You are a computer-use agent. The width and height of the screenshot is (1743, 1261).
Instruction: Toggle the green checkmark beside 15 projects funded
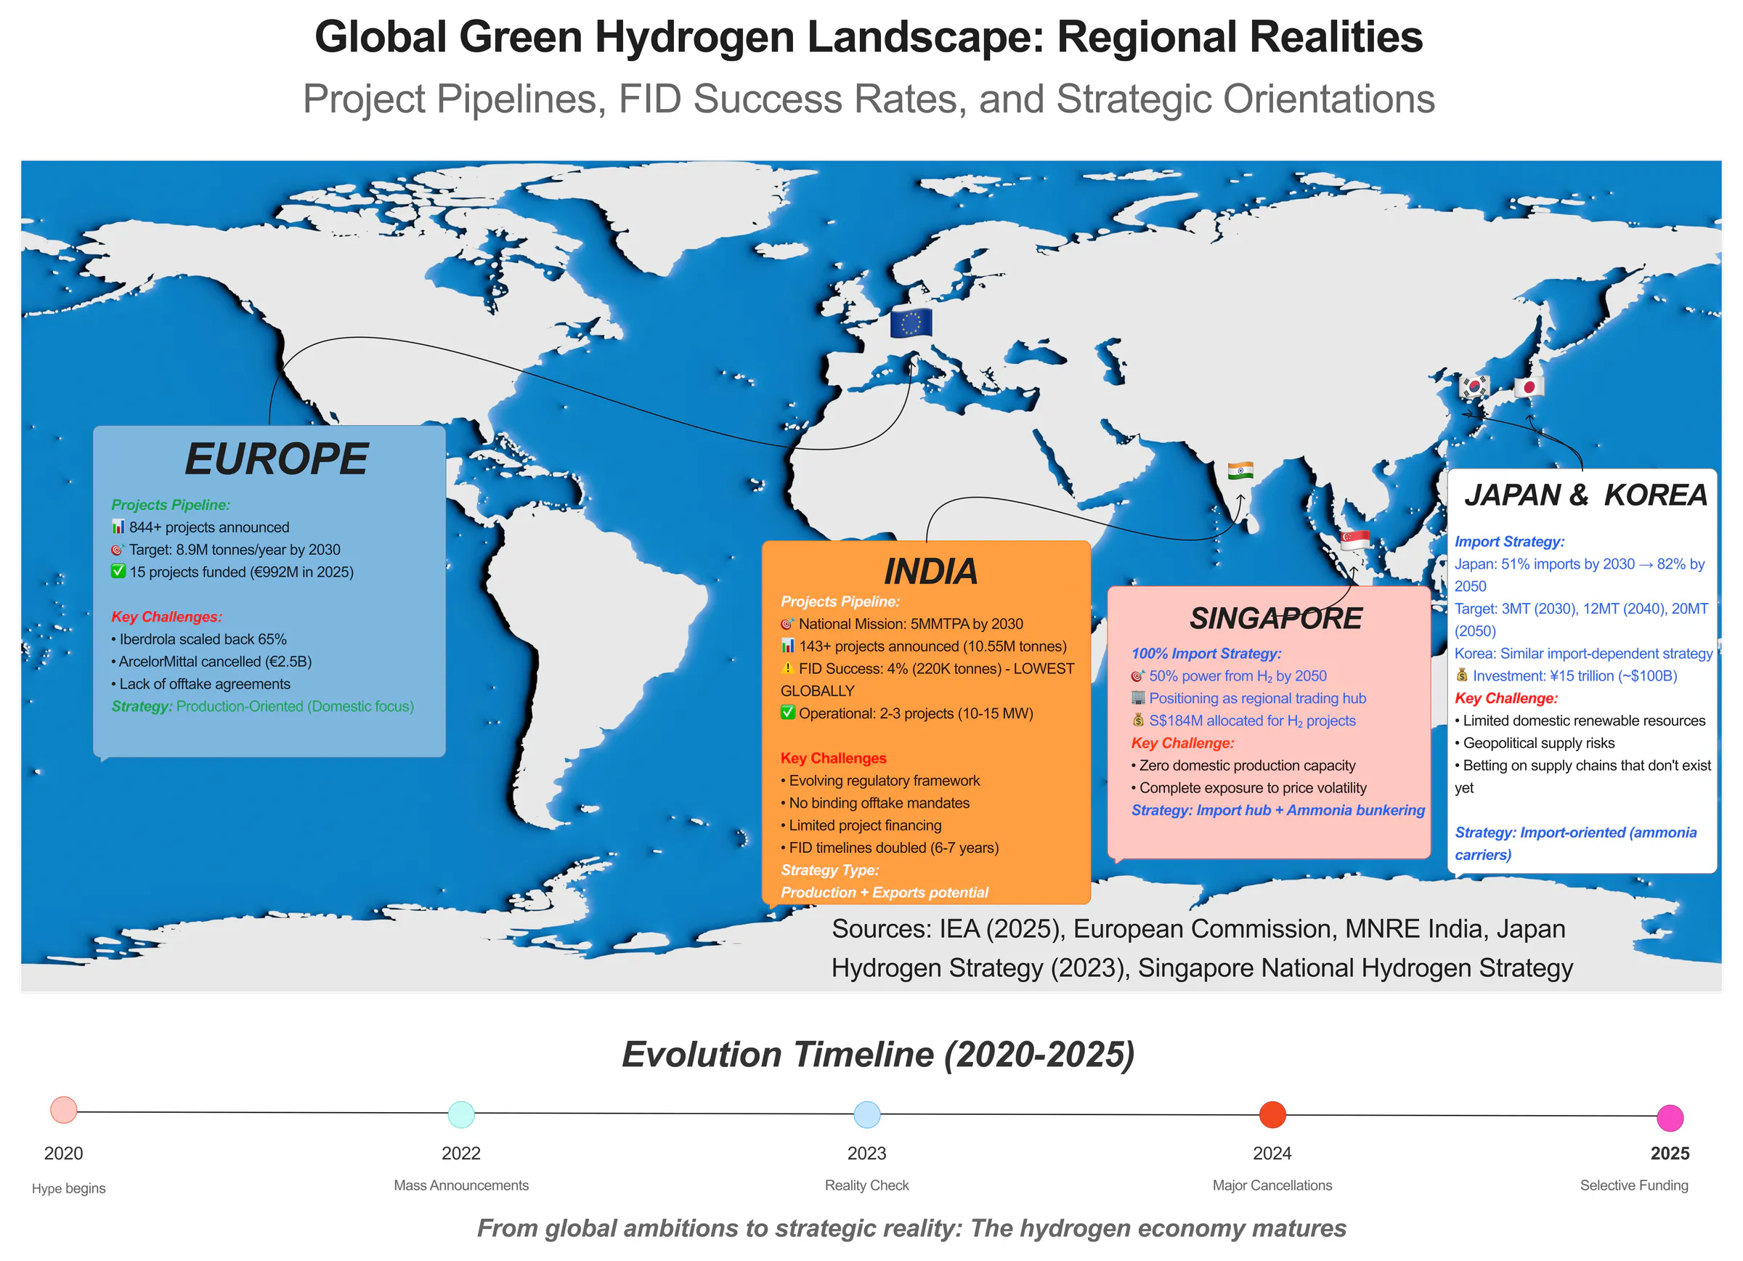pos(119,572)
